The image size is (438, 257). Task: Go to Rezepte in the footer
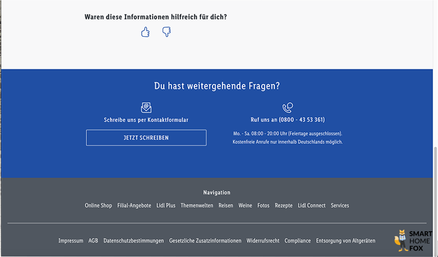click(284, 205)
